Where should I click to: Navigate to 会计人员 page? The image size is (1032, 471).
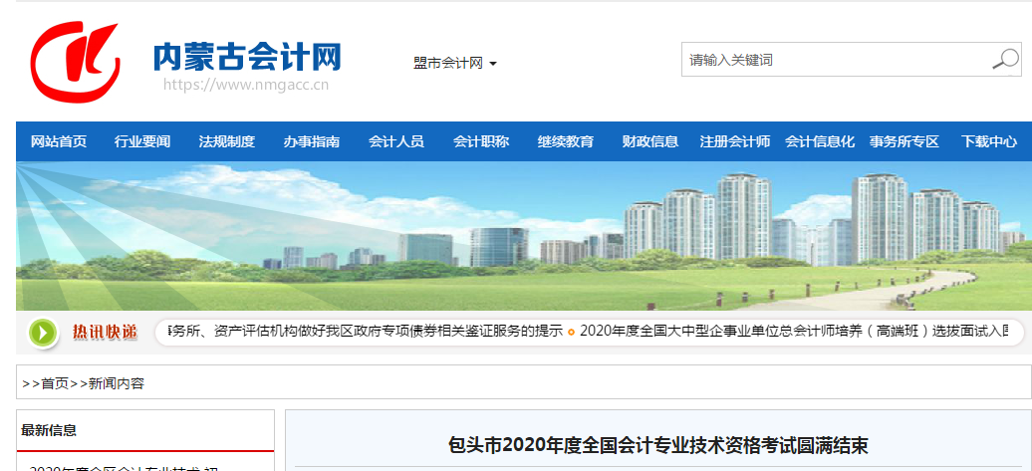[x=396, y=141]
